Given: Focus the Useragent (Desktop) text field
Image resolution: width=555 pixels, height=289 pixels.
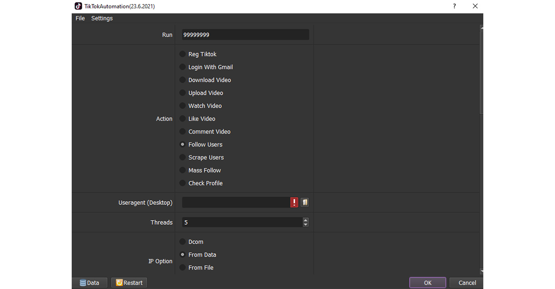Looking at the screenshot, I should coord(236,203).
